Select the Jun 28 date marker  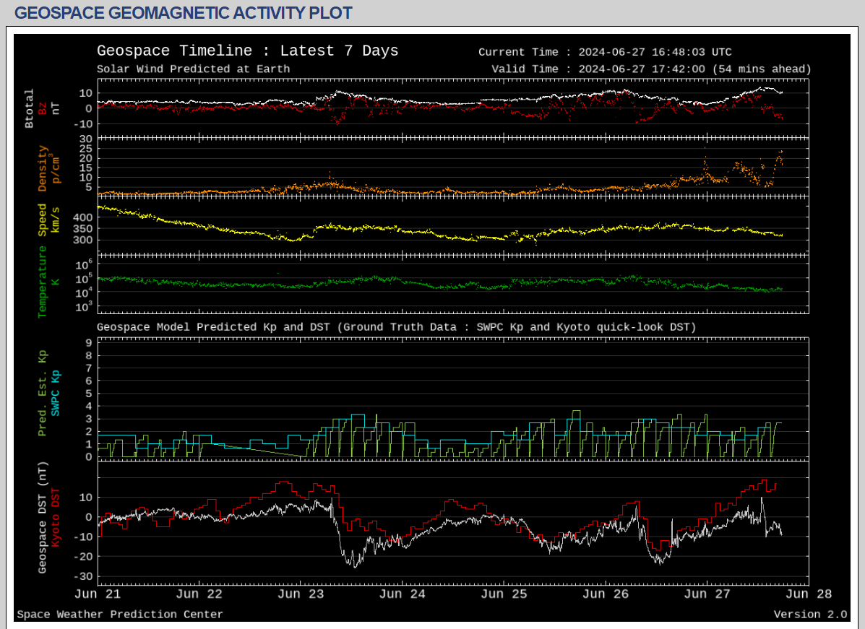click(x=809, y=594)
